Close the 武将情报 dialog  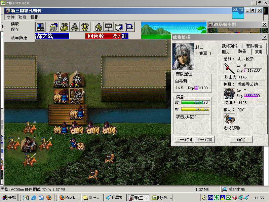265,37
